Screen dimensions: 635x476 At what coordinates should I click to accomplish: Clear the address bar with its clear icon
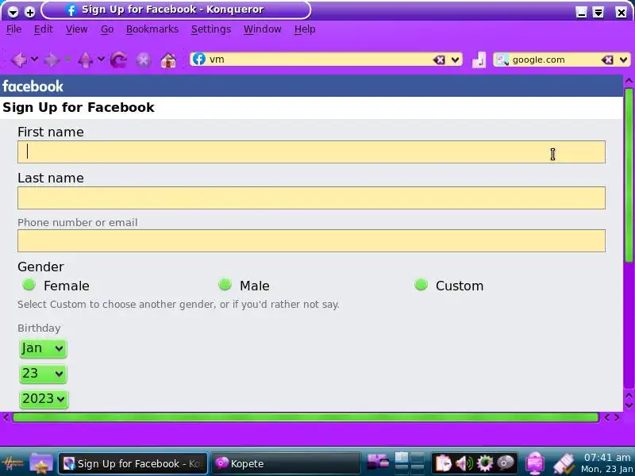[x=439, y=60]
